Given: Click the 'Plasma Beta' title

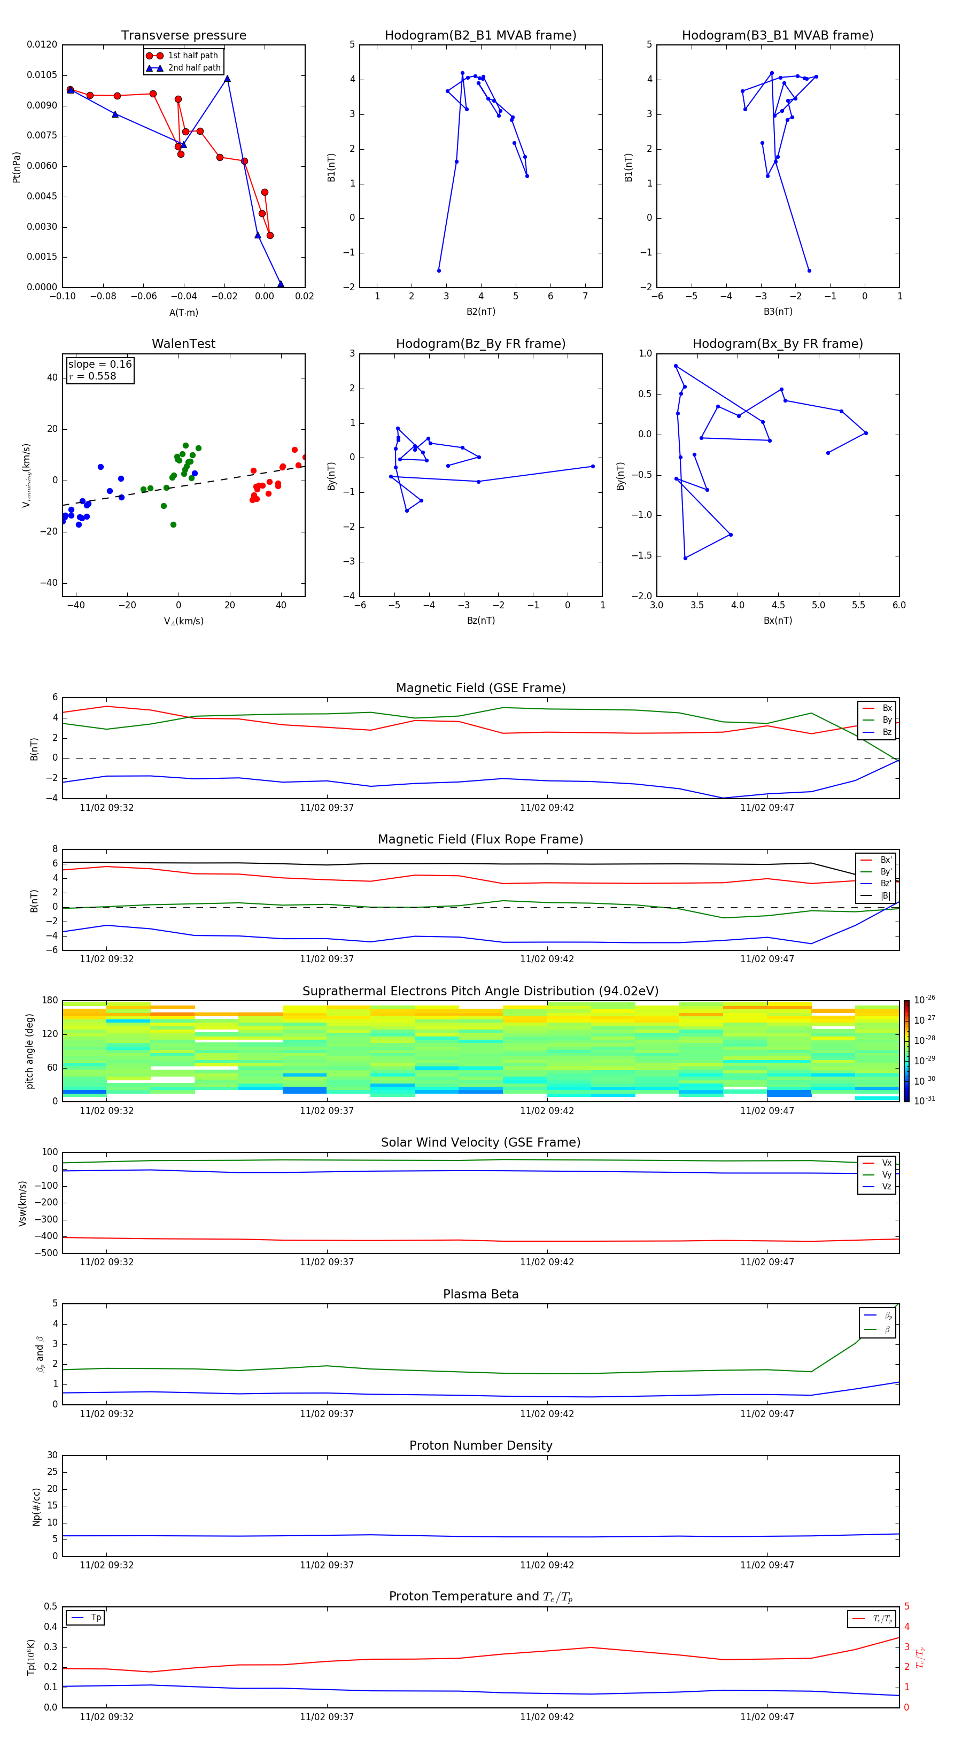Looking at the screenshot, I should point(480,1294).
